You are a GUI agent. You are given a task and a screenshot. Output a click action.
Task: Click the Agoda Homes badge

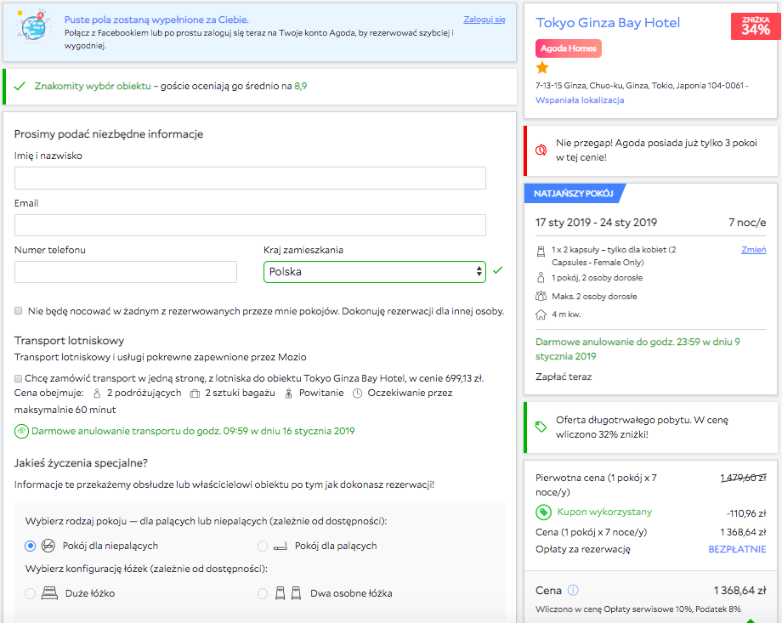tap(569, 48)
